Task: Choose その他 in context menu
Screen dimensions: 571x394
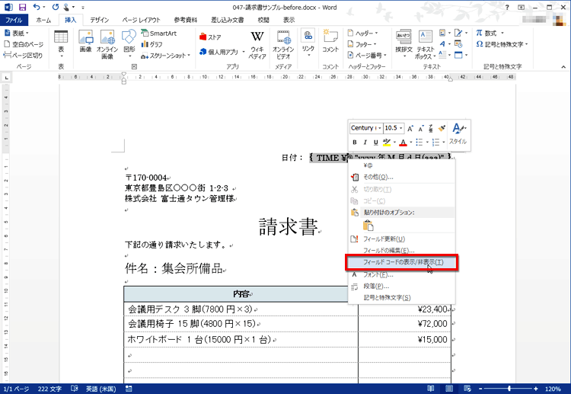Action: pyautogui.click(x=402, y=177)
